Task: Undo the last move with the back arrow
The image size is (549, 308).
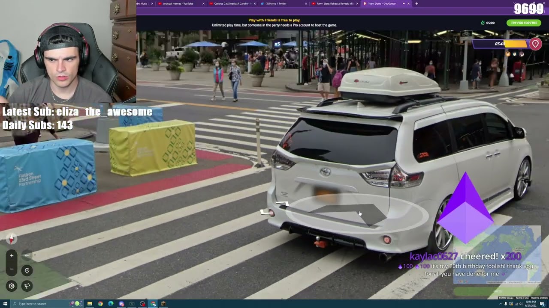Action: tap(27, 255)
